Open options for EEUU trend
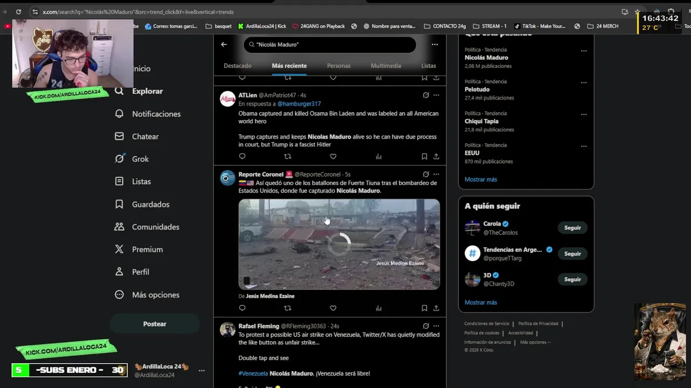Image resolution: width=691 pixels, height=388 pixels. pyautogui.click(x=584, y=147)
